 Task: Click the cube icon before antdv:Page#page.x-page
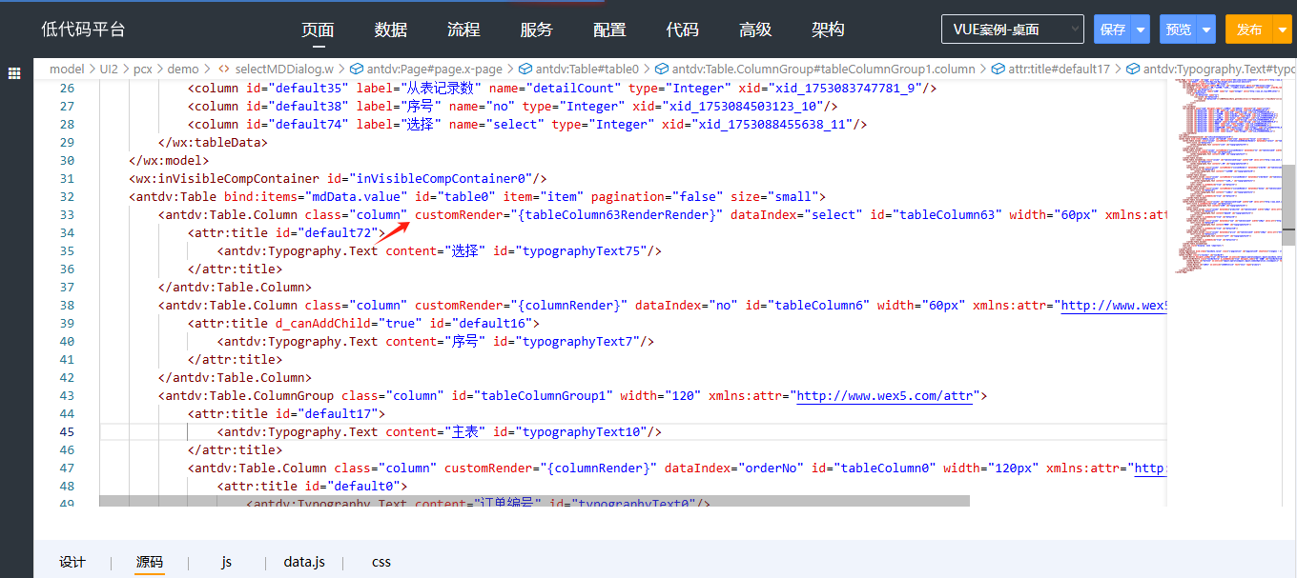[356, 69]
